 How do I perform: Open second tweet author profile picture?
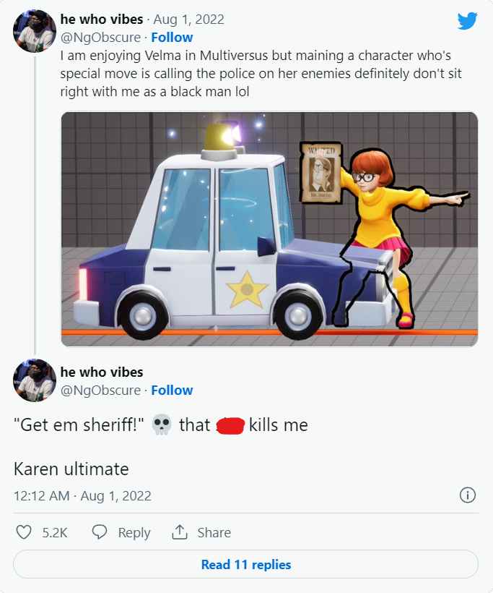pos(35,380)
